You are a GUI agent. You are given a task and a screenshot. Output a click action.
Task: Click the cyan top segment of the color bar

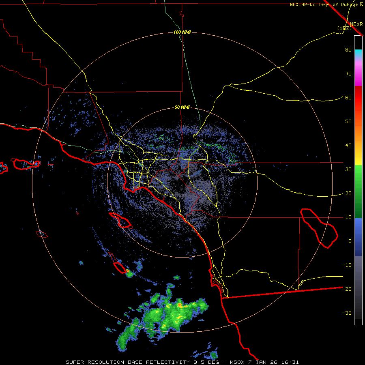click(358, 53)
